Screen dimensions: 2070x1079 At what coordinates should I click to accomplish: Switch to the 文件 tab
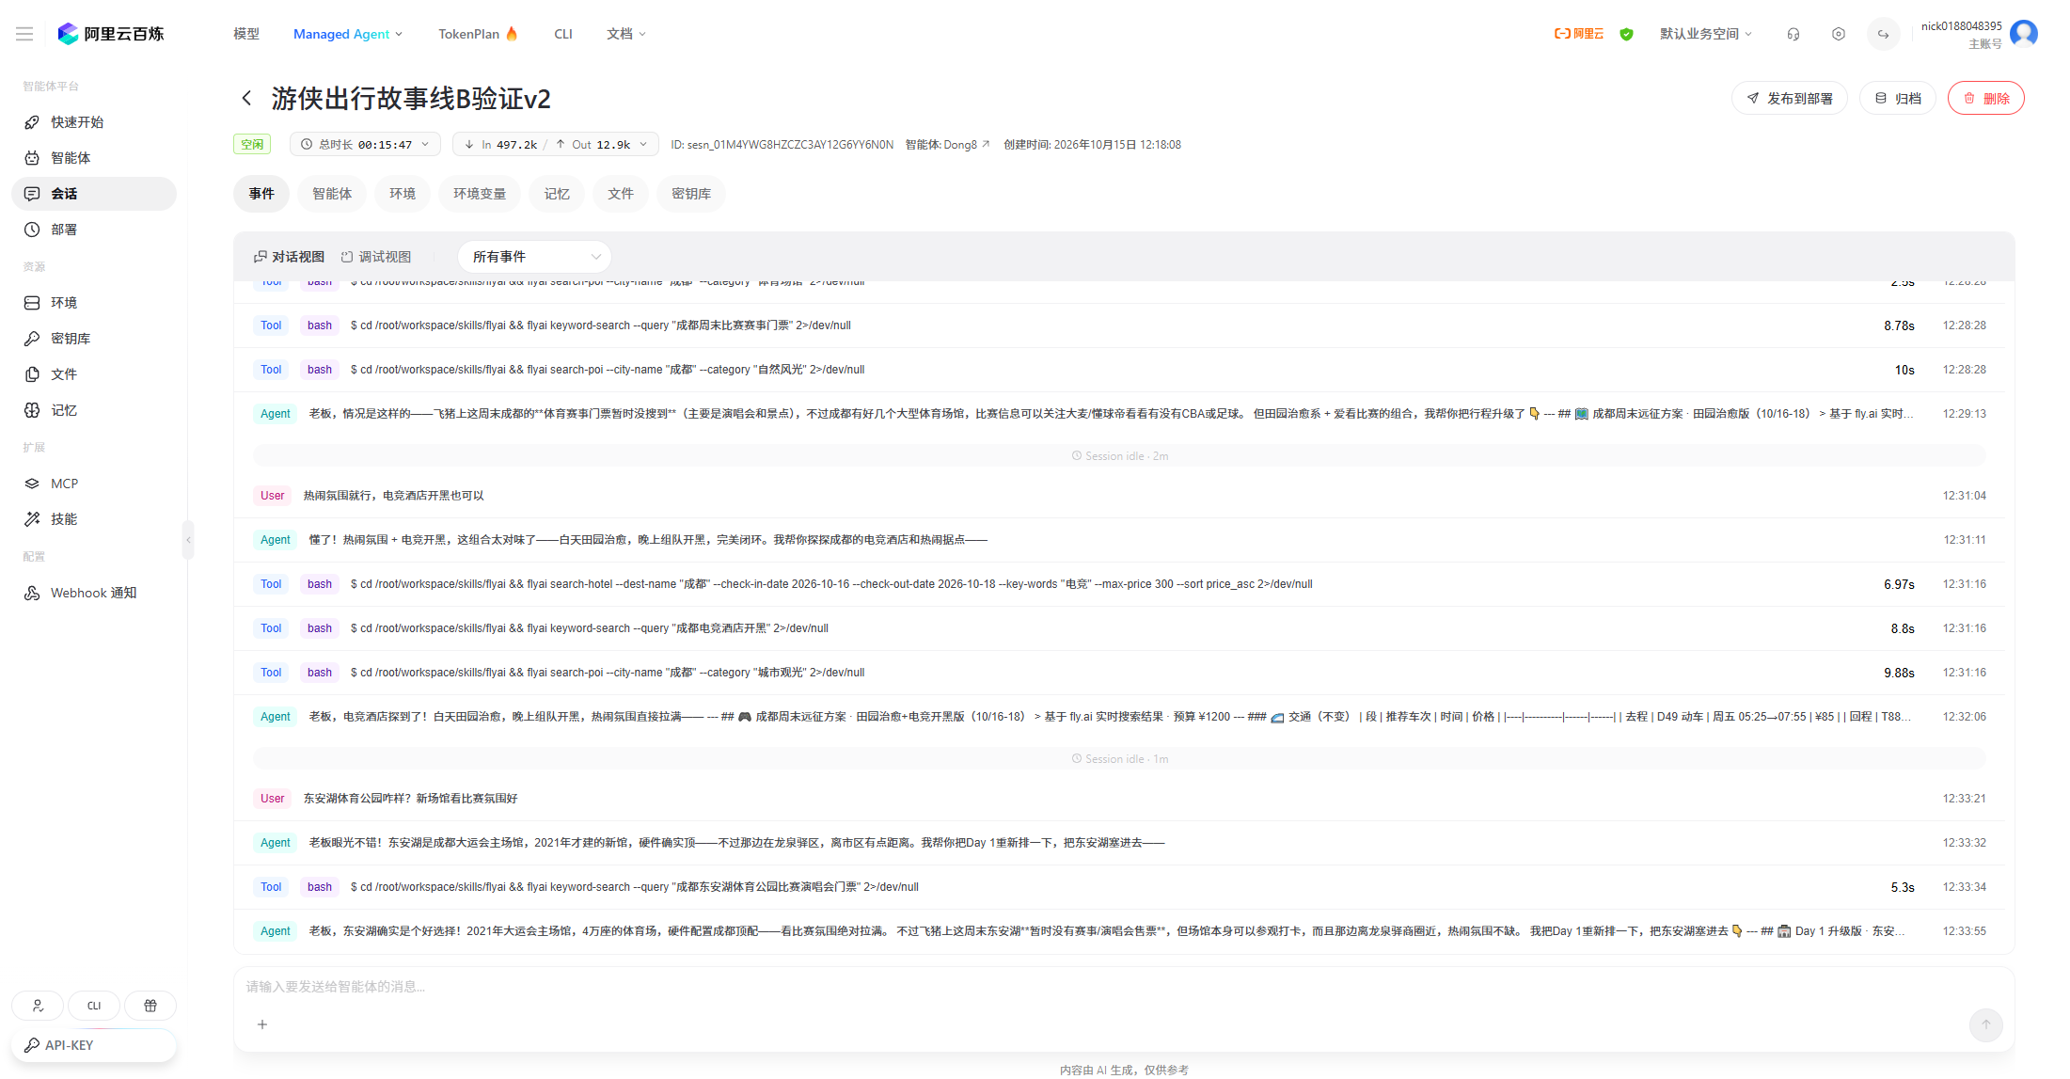tap(621, 194)
